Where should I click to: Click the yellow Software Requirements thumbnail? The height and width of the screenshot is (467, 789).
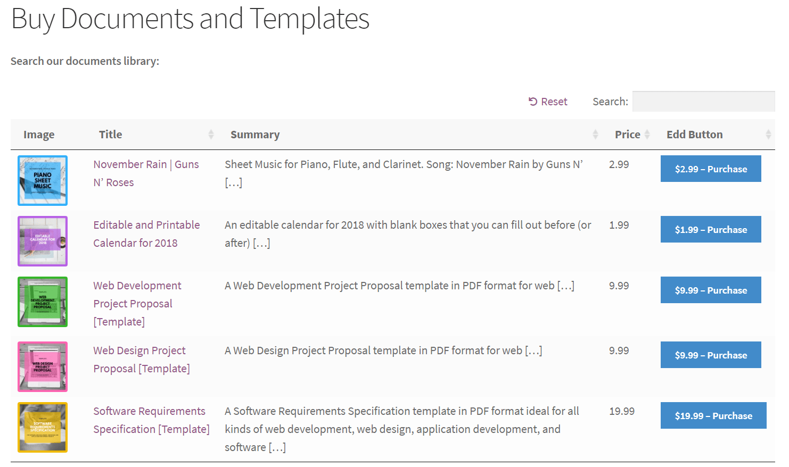[42, 427]
